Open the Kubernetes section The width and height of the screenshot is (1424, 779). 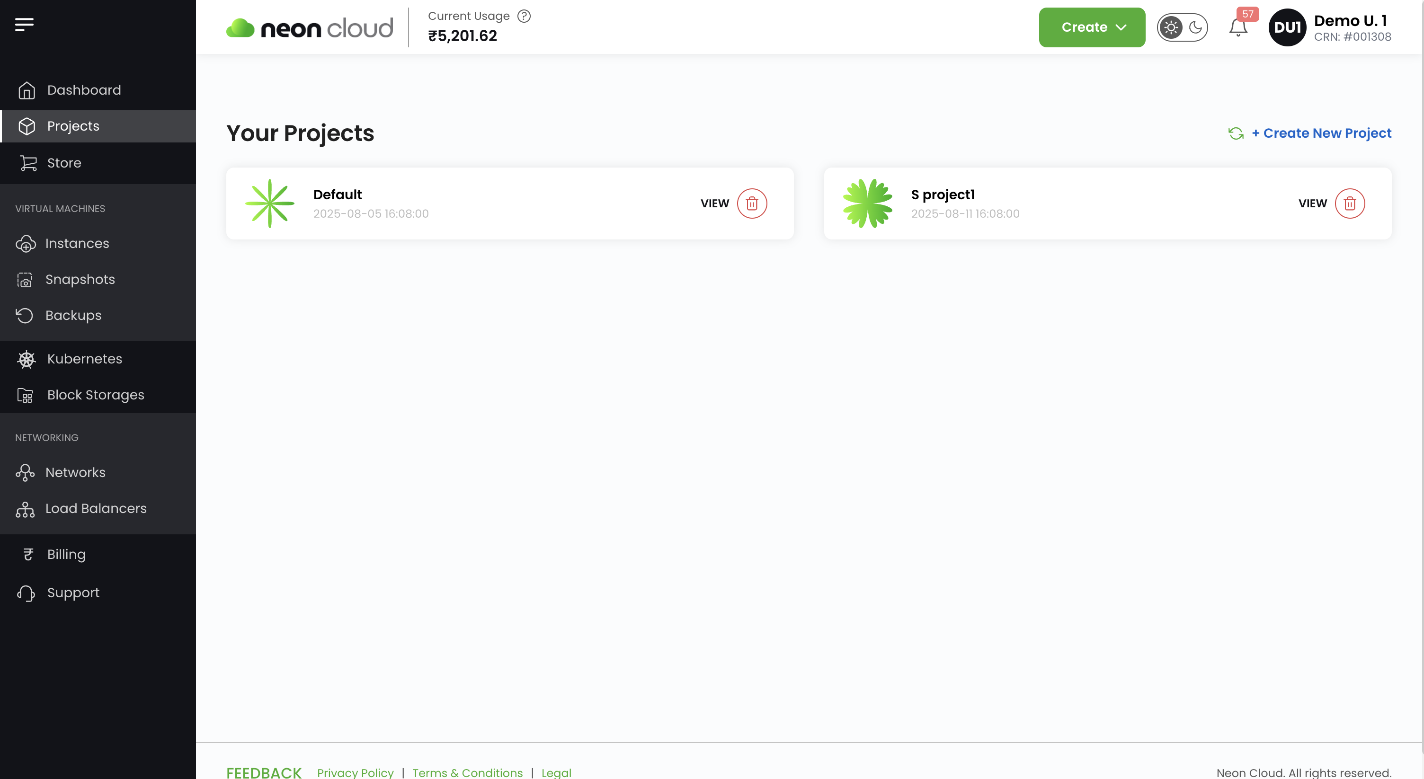pos(84,359)
